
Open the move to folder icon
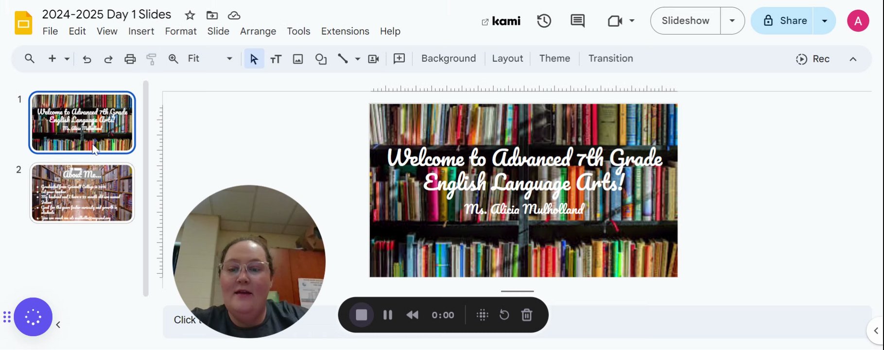pos(212,15)
